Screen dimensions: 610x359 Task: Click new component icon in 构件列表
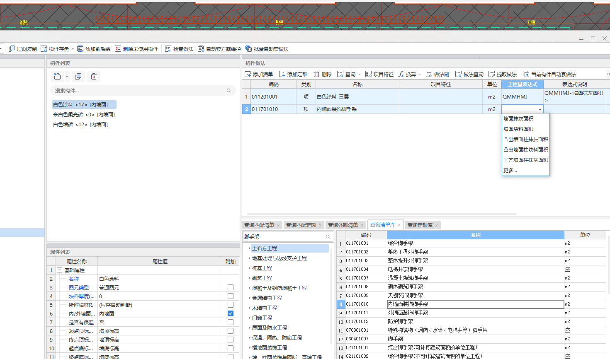point(58,77)
